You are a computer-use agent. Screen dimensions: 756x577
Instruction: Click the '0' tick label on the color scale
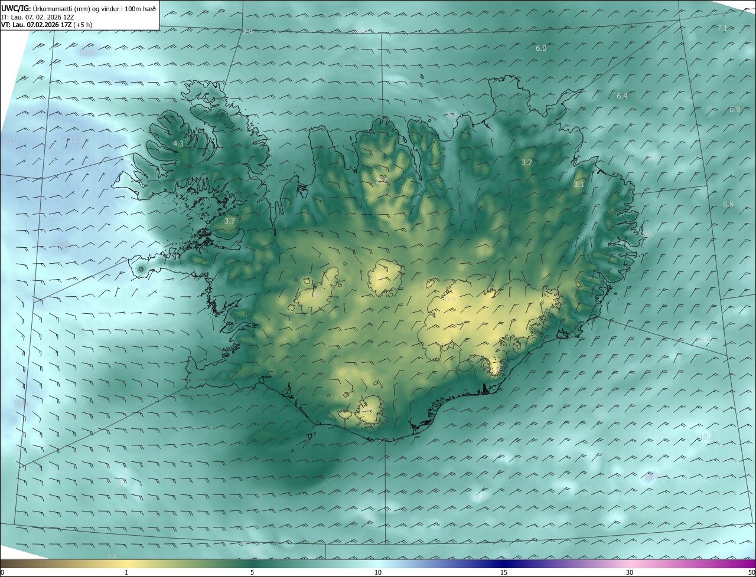pos(2,572)
